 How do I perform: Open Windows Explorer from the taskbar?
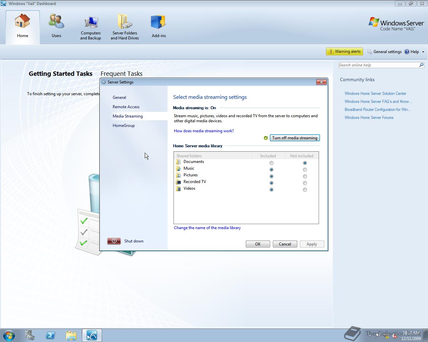coord(71,335)
